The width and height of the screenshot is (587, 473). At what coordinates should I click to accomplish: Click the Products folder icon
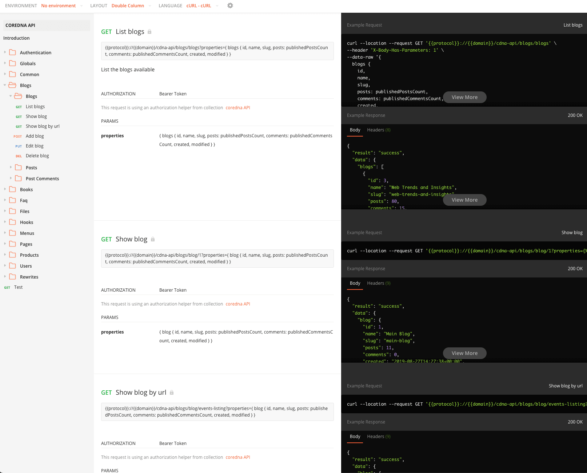(12, 255)
